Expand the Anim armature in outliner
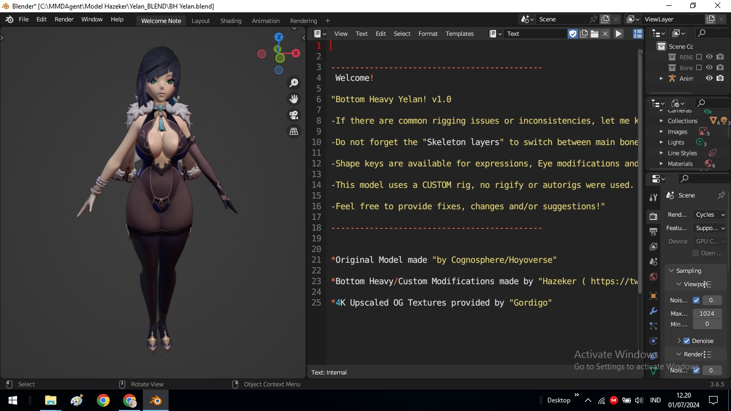The image size is (731, 411). click(x=661, y=78)
